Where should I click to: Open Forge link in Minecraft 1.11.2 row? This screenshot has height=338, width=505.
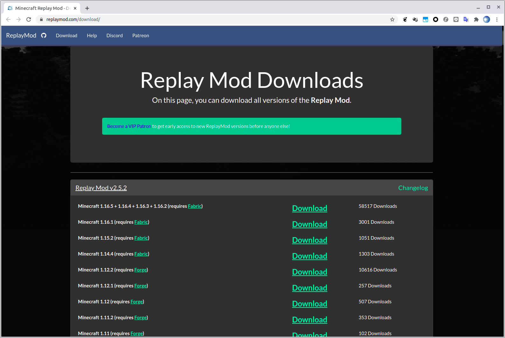(140, 318)
